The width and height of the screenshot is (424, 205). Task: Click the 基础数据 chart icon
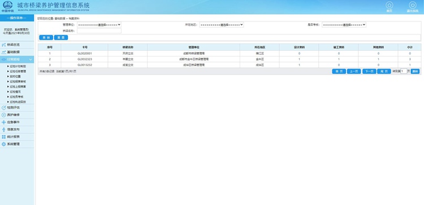(x=4, y=52)
